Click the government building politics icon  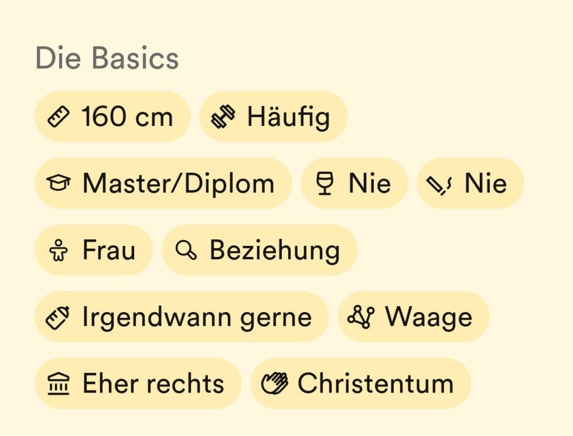pyautogui.click(x=59, y=384)
